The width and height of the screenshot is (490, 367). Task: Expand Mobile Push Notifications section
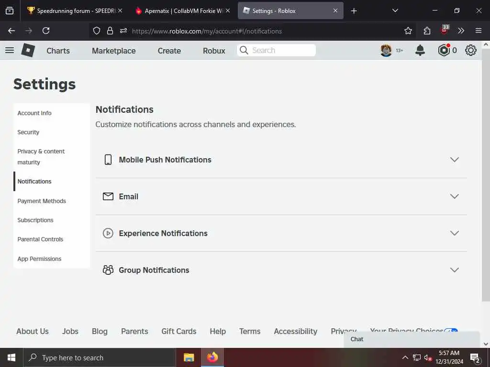tap(455, 160)
